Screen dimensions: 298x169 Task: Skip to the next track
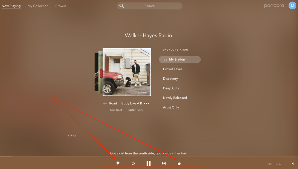(x=164, y=163)
